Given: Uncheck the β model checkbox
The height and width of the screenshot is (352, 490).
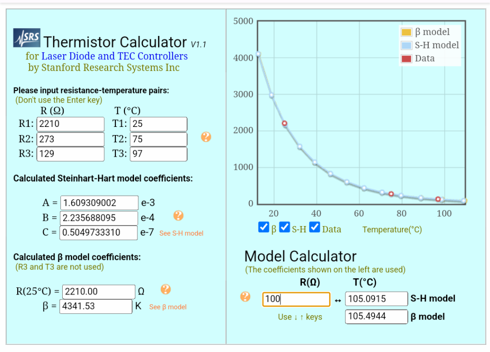Looking at the screenshot, I should point(264,227).
